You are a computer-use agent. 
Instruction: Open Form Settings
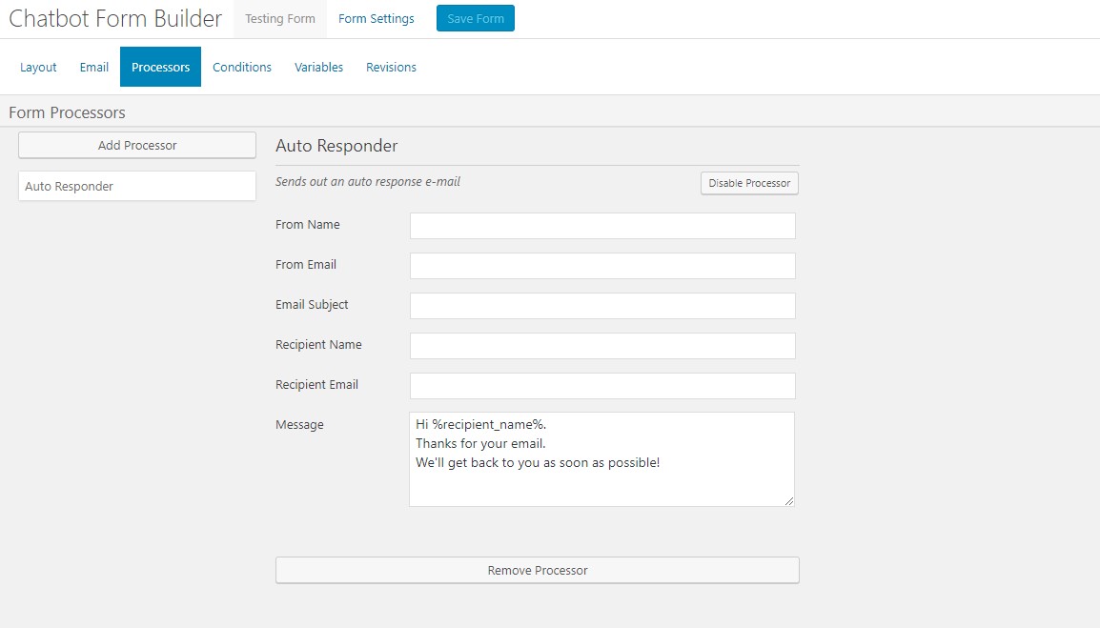tap(376, 19)
